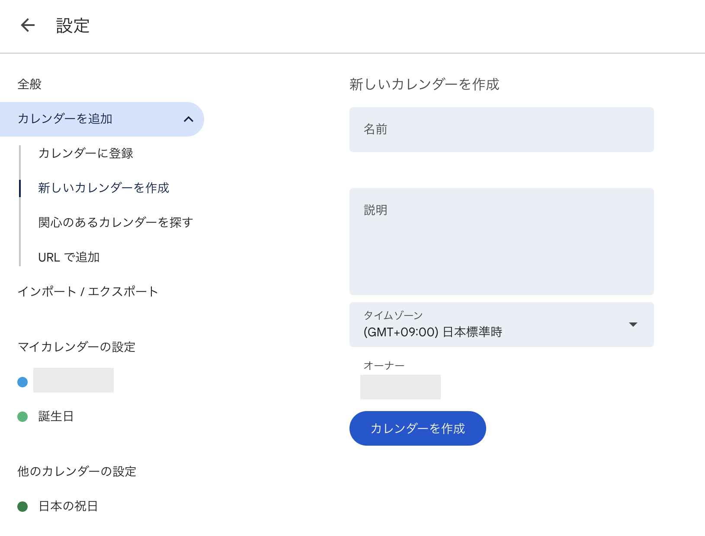Screen dimensions: 705x536
Task: Click the マイカレンダーの設定 heading
Action: tap(76, 347)
